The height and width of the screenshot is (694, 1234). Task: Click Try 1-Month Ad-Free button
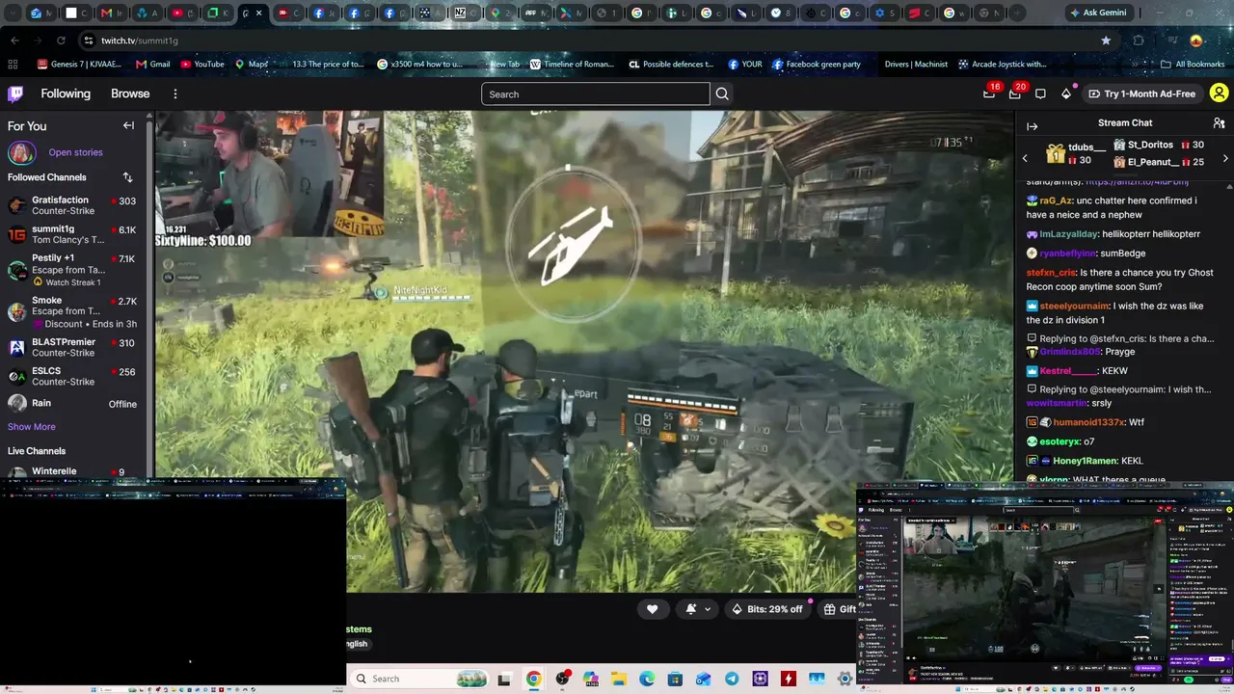[1141, 93]
